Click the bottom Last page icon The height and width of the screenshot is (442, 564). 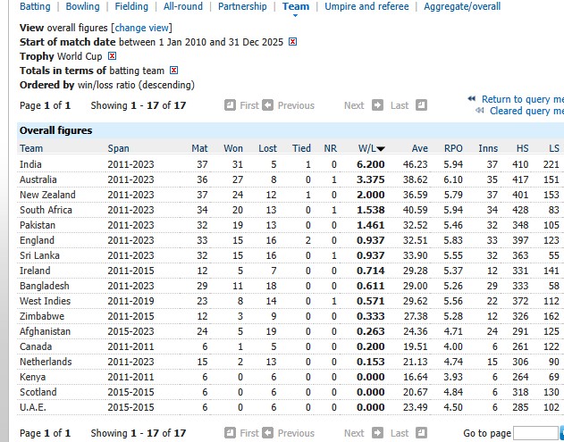click(x=421, y=433)
